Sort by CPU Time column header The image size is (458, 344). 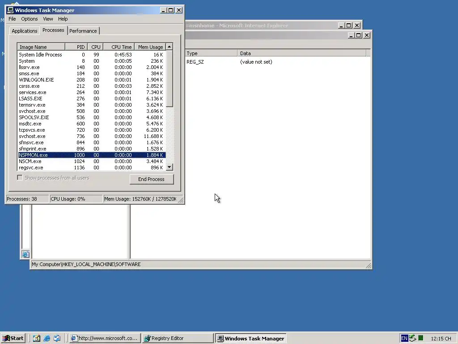pos(119,47)
